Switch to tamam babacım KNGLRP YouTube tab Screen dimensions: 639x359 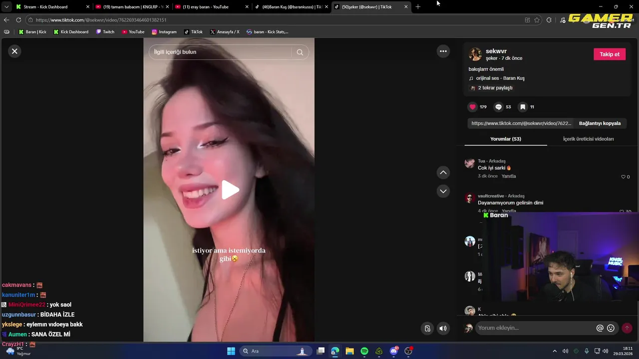pyautogui.click(x=133, y=7)
